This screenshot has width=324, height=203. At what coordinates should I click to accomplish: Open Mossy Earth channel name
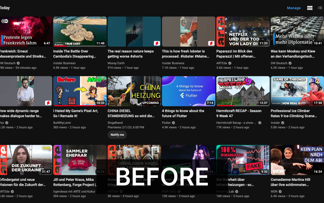point(116,63)
